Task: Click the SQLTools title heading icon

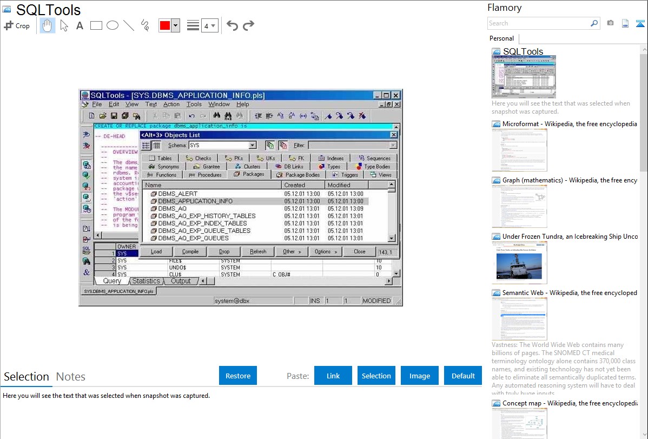Action: 6,9
